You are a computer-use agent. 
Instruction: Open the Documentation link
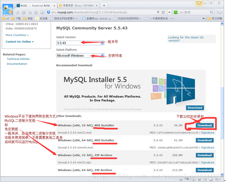pyautogui.click(x=17, y=64)
